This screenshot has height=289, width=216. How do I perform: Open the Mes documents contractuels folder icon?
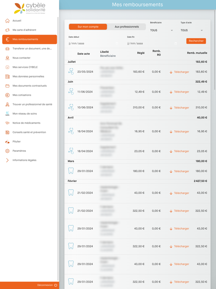coord(7,86)
